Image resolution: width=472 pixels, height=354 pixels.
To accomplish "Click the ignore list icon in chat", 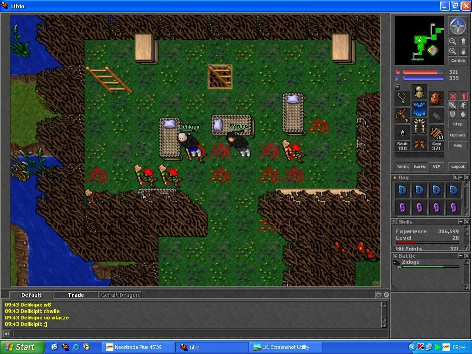I will [x=387, y=295].
